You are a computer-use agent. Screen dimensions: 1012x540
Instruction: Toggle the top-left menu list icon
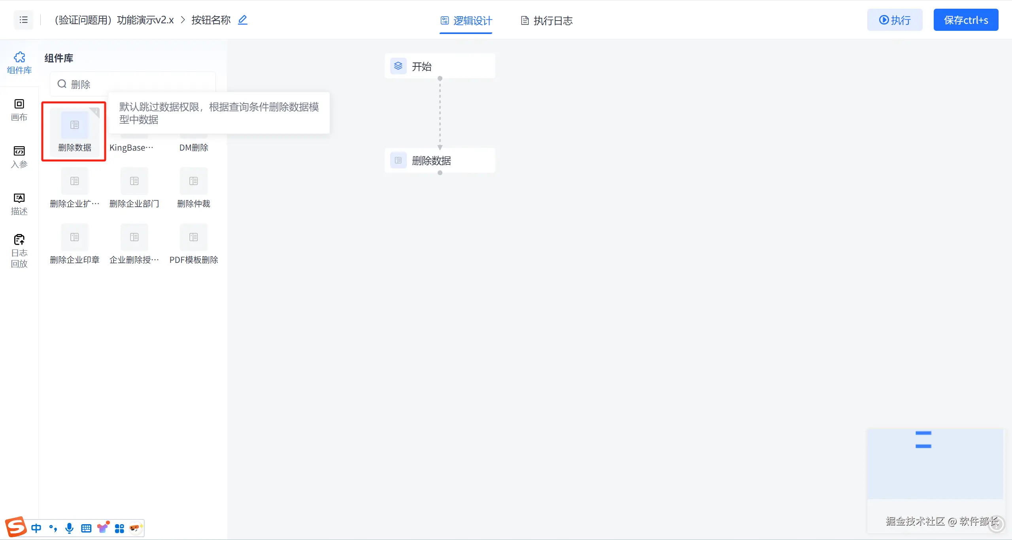pos(24,20)
